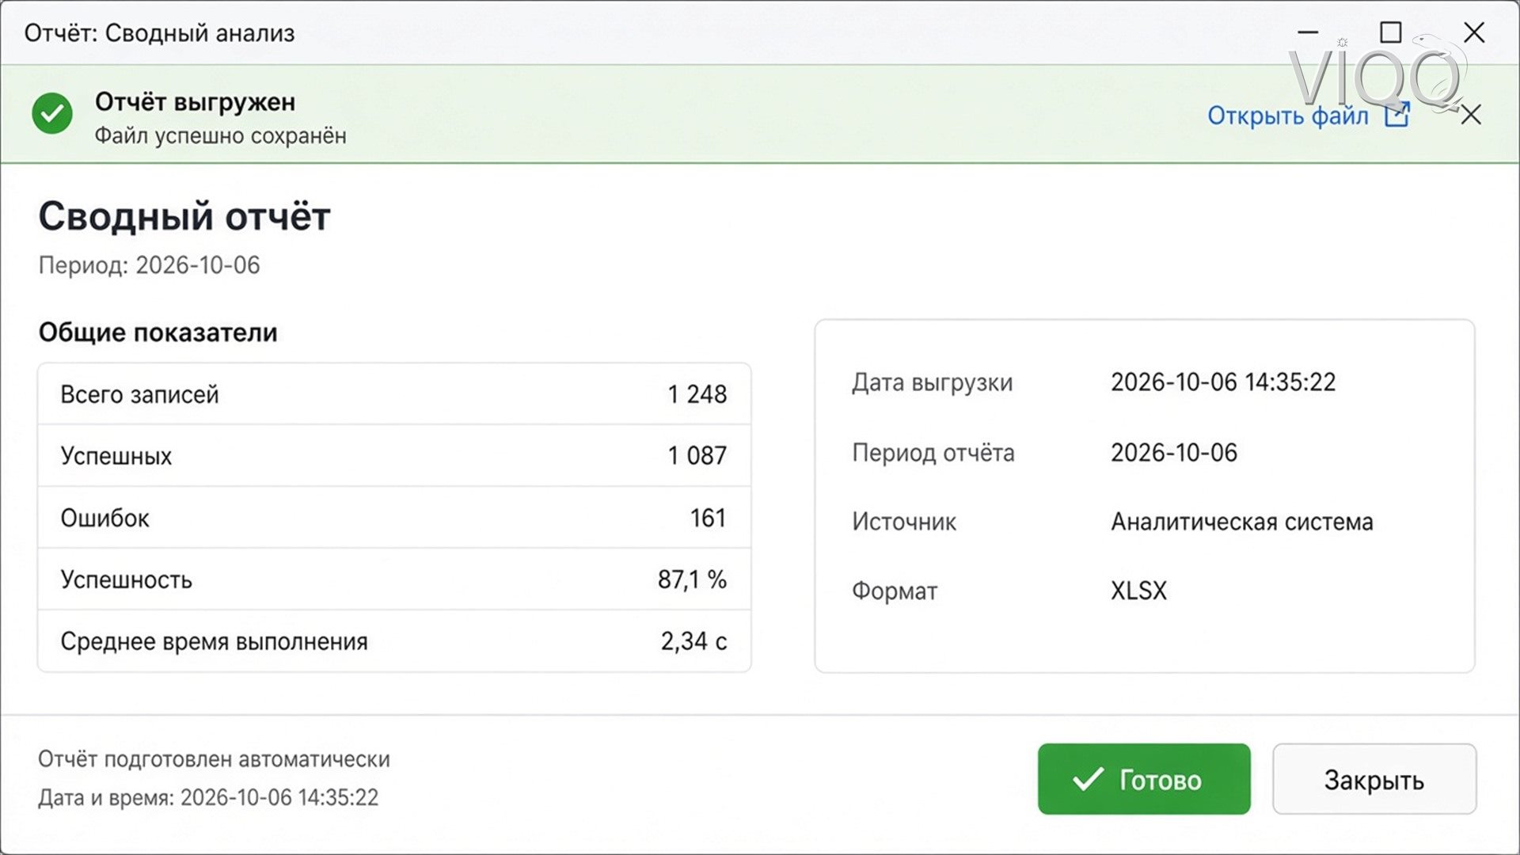Dismiss the Отчёт выгружен notification banner
This screenshot has height=855, width=1520.
pos(1471,115)
